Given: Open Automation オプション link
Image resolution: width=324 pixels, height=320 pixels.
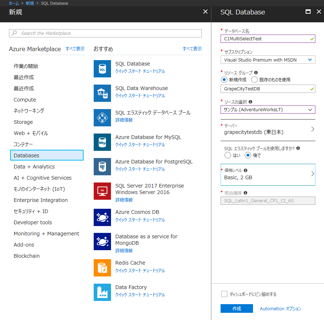Looking at the screenshot, I should coord(280,308).
